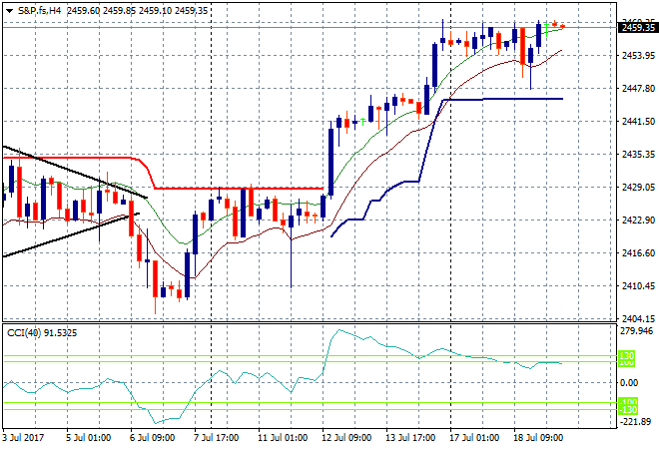Click the CCI(40) 91.5325 indicator label
The width and height of the screenshot is (659, 449).
click(42, 333)
